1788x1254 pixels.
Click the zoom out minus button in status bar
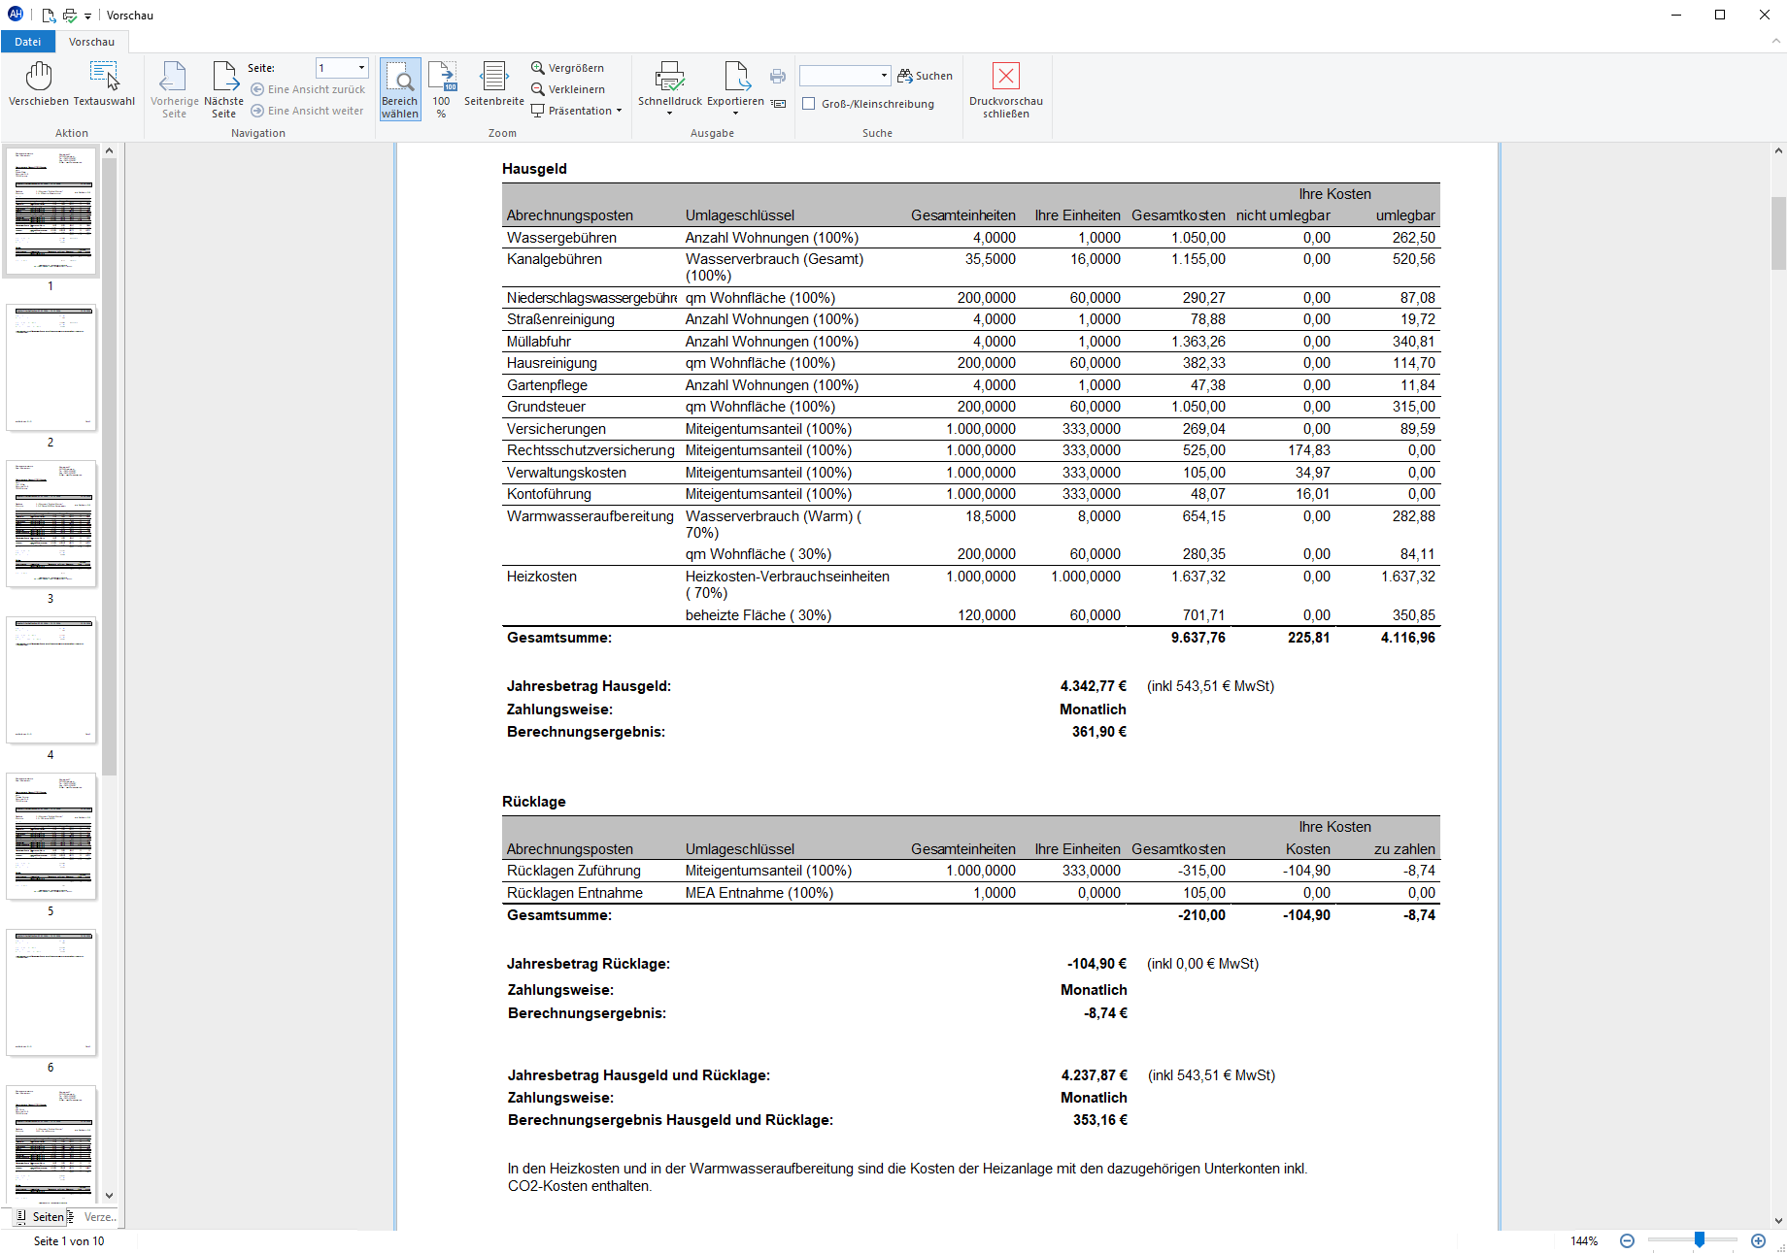(1627, 1241)
